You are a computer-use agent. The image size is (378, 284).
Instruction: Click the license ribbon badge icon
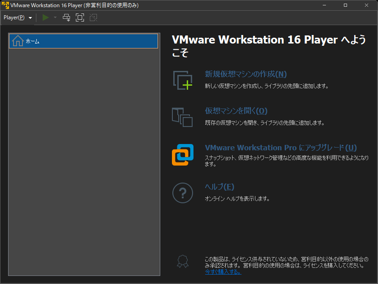(183, 262)
